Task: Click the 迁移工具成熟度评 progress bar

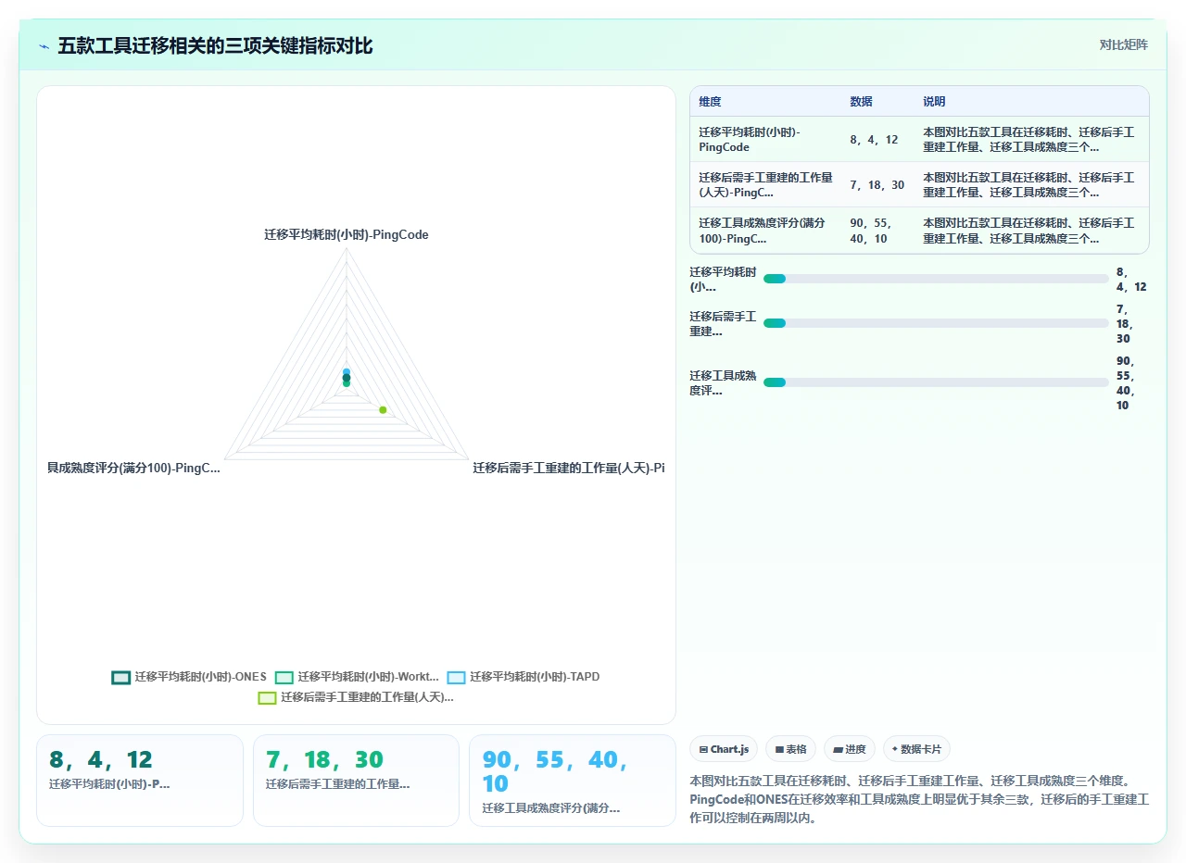Action: click(x=936, y=382)
